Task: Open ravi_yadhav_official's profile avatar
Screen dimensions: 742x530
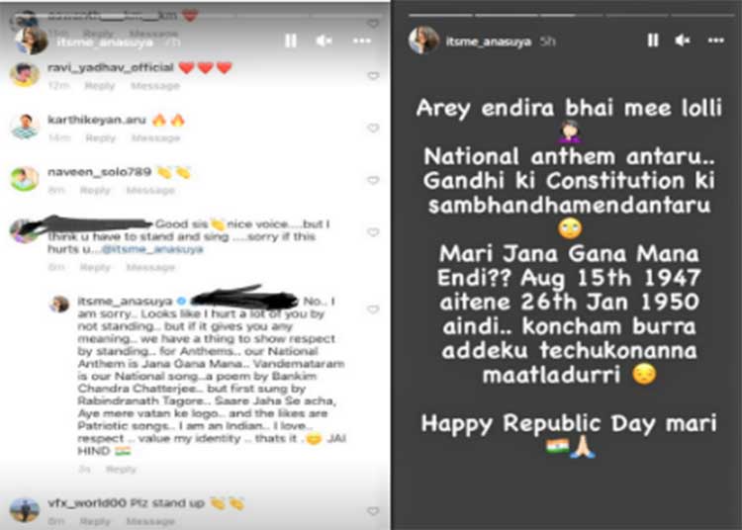Action: tap(25, 74)
